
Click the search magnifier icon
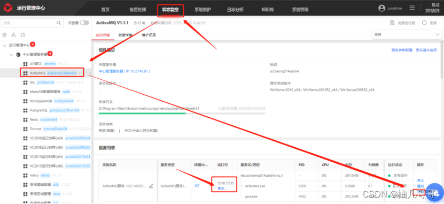tap(59, 23)
